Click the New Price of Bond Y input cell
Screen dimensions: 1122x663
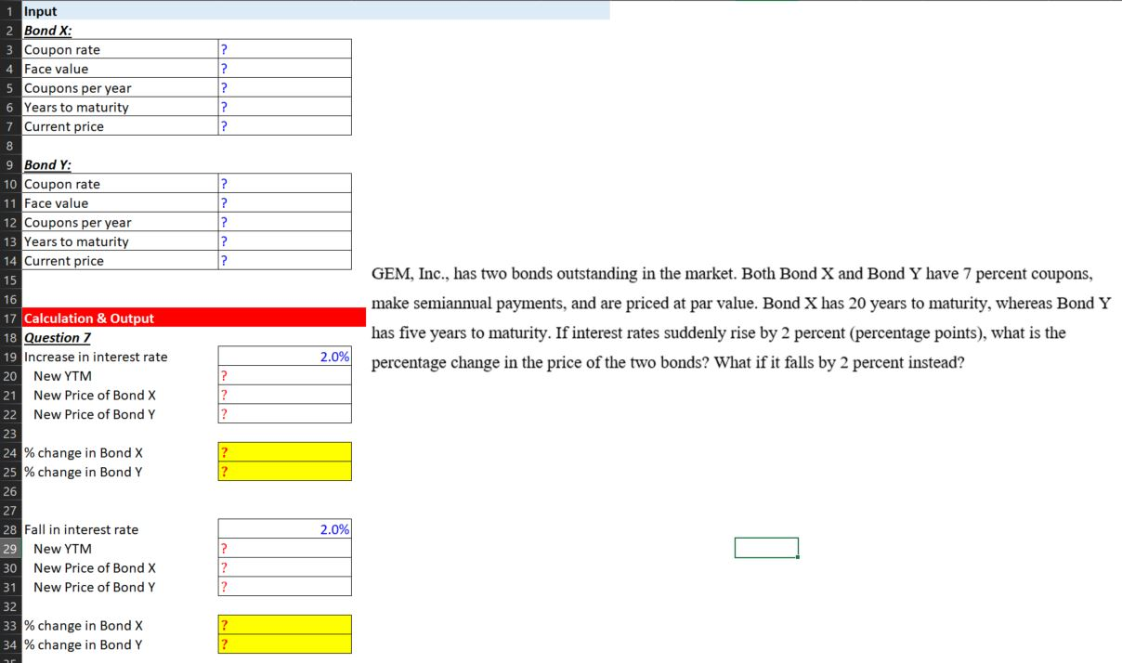click(x=283, y=414)
